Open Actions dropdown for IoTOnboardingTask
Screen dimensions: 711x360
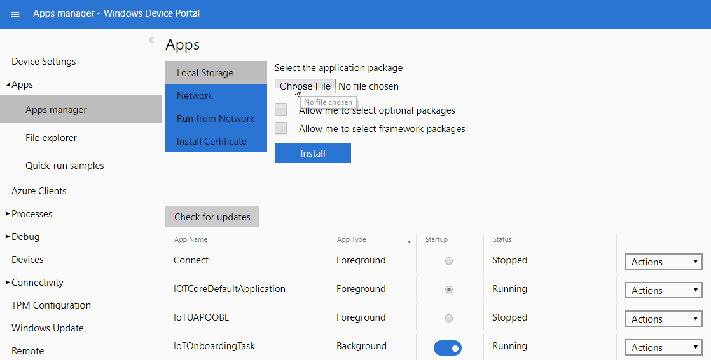663,348
